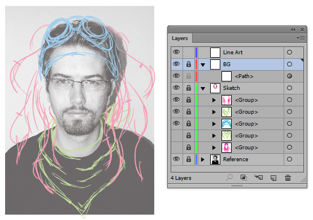313x220 pixels.
Task: Click lock icon on hidden light-green <Group>
Action: (x=189, y=136)
